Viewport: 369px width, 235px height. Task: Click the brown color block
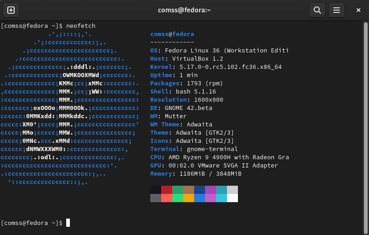click(x=189, y=190)
